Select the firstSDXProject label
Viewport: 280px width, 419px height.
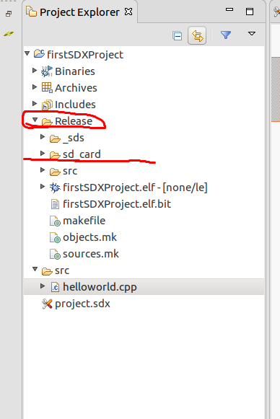pyautogui.click(x=85, y=55)
